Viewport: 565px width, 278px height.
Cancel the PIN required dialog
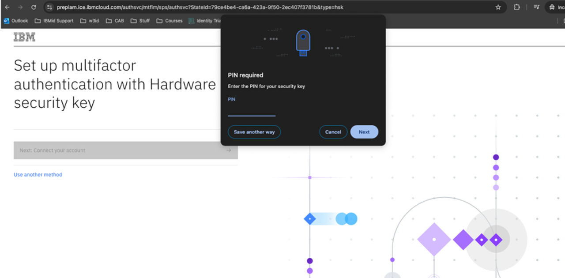click(x=333, y=132)
